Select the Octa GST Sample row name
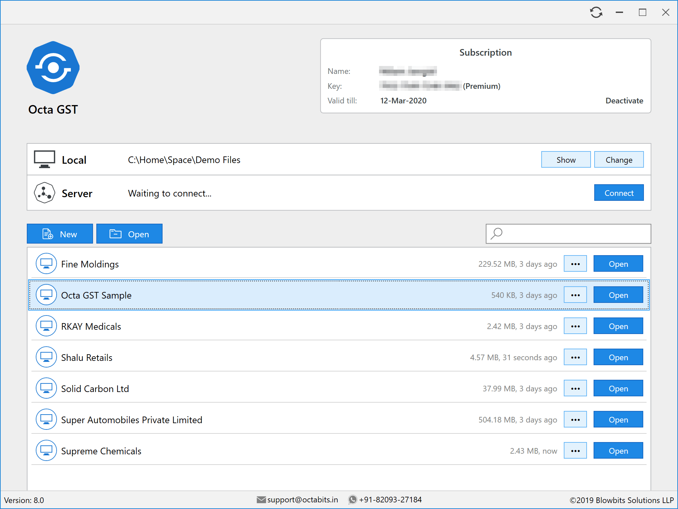This screenshot has width=678, height=509. coord(96,295)
